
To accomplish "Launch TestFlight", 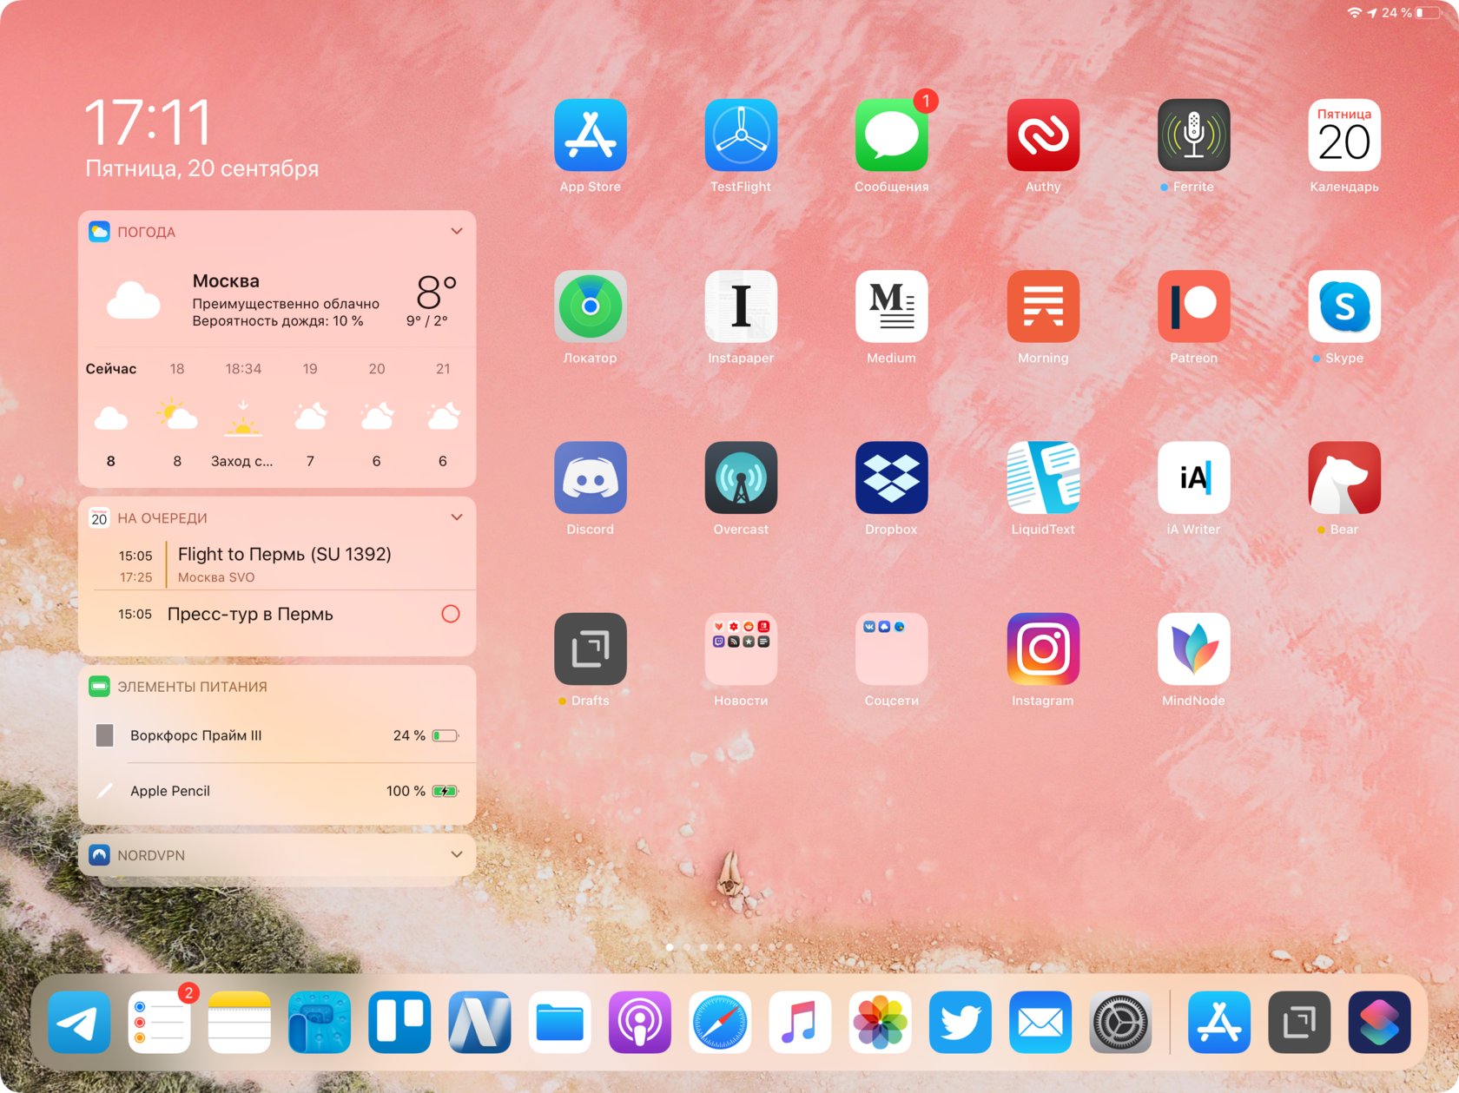I will (741, 135).
